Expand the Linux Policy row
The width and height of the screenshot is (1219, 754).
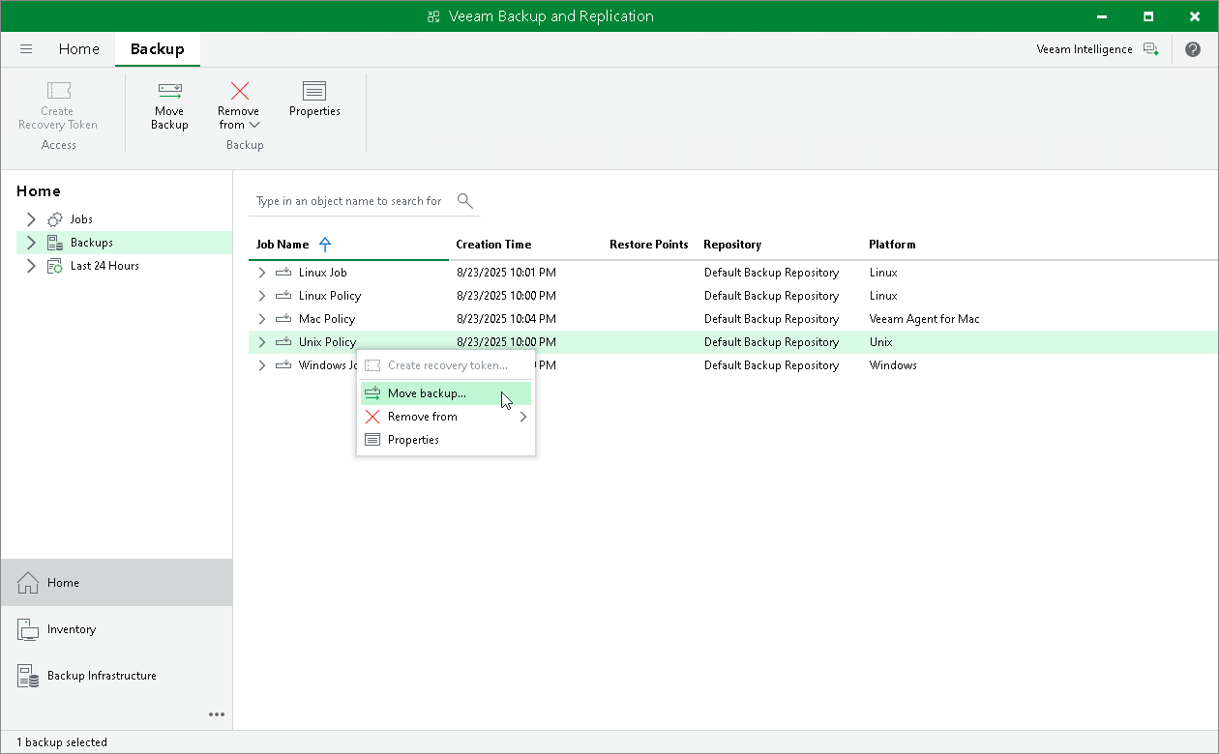[261, 296]
